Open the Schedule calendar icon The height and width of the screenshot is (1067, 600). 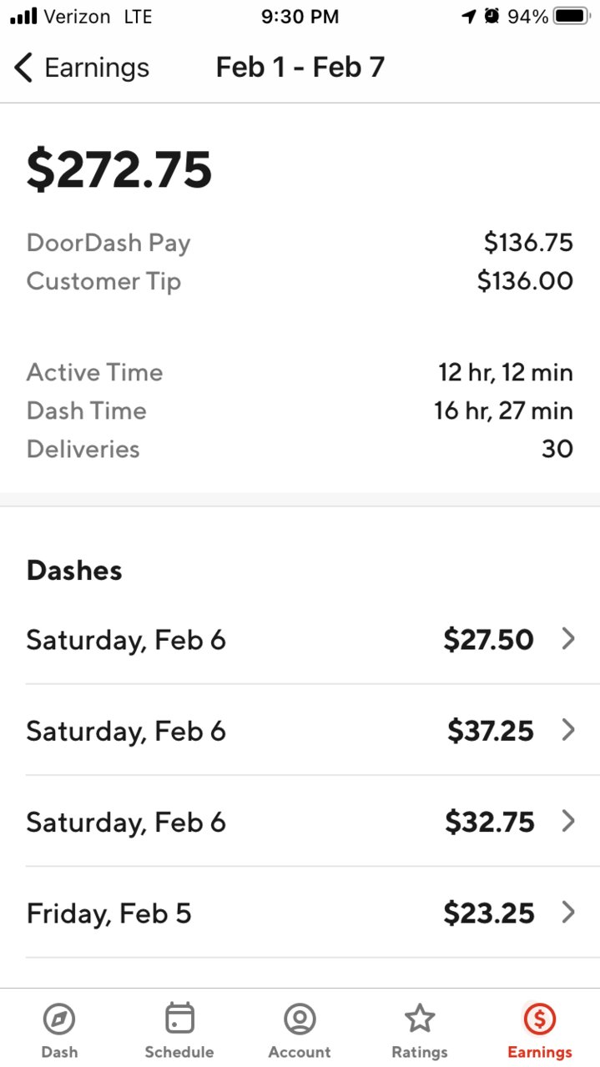(x=179, y=1019)
